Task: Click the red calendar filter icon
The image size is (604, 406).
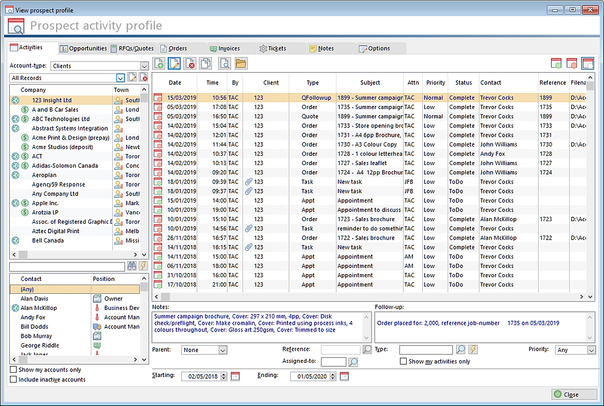Action: (x=571, y=63)
